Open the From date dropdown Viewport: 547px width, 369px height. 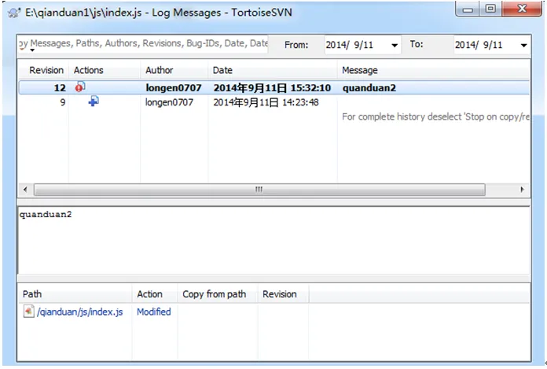[395, 45]
